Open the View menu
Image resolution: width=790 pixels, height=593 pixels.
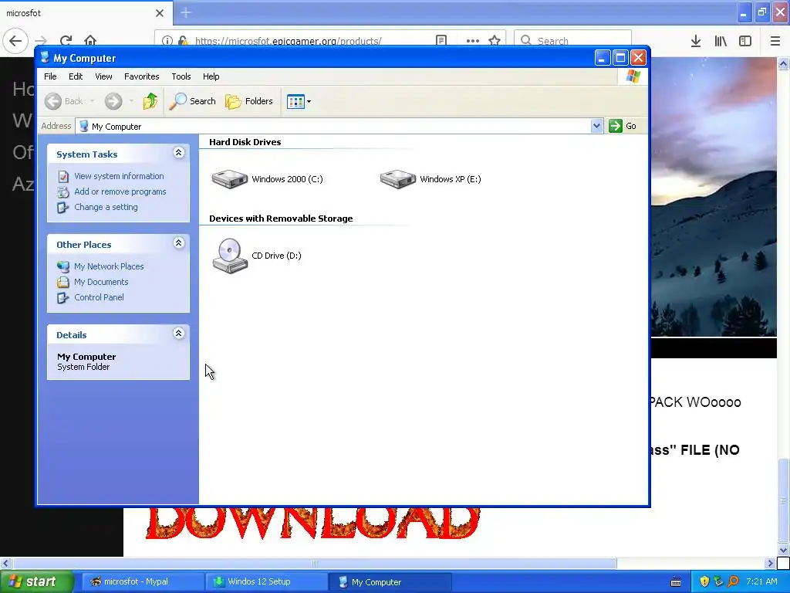pyautogui.click(x=103, y=76)
